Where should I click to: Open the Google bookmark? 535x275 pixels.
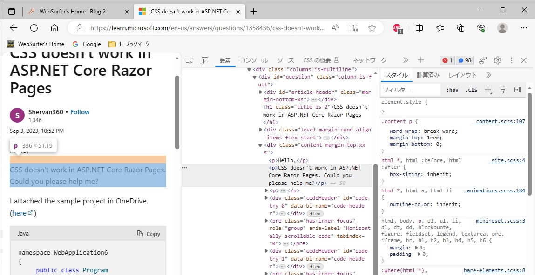coord(87,44)
